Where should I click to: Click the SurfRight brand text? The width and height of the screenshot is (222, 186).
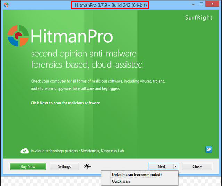tap(199, 18)
